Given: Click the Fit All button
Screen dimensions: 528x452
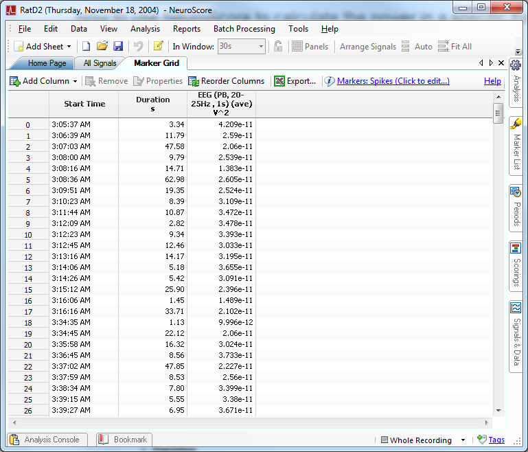Looking at the screenshot, I should pyautogui.click(x=455, y=47).
